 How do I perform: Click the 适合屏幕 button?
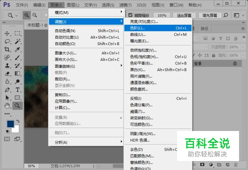pos(184,15)
